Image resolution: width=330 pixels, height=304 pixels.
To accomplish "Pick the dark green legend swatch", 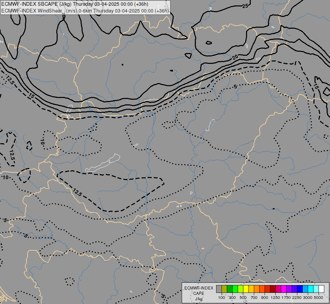I will point(230,289).
